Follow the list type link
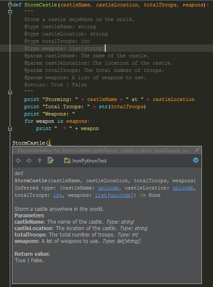 click(x=101, y=195)
